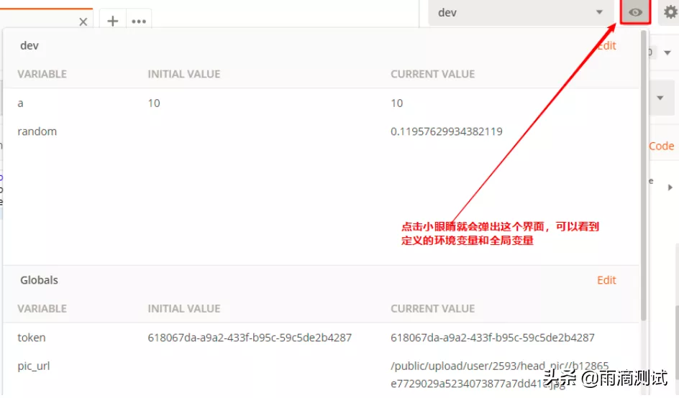Click the Globals section heading
This screenshot has height=398, width=679.
(39, 280)
